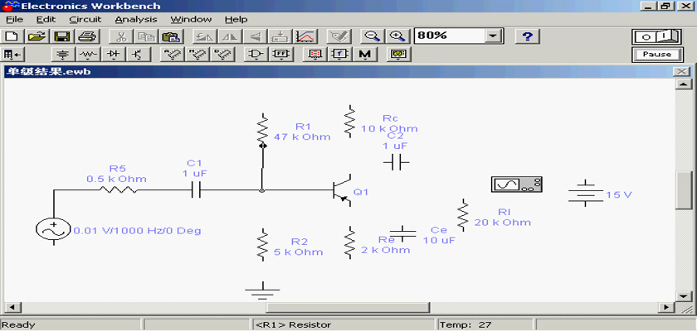Viewport: 697px width, 331px height.
Task: Open the Circuit menu
Action: (85, 19)
